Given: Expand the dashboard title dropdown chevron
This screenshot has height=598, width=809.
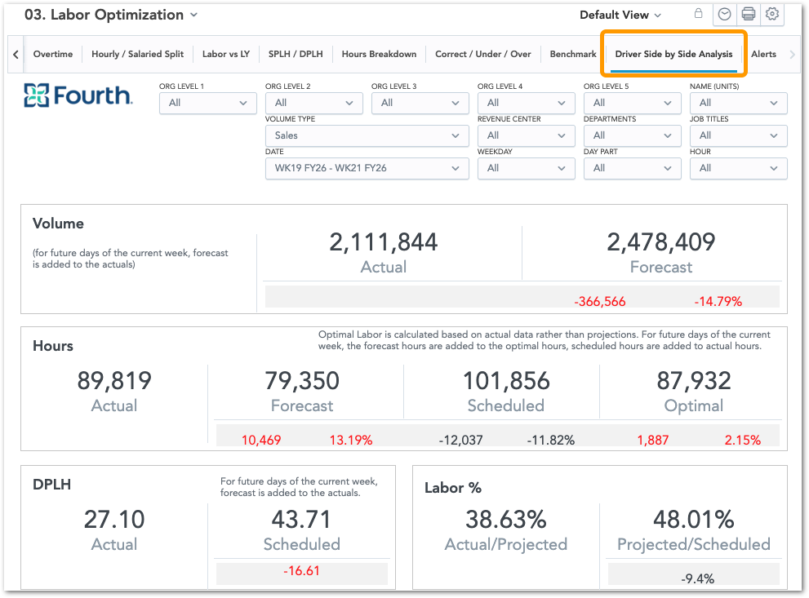Looking at the screenshot, I should tap(193, 15).
